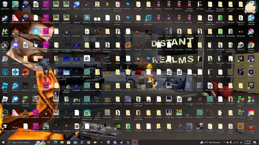
Task: Click the Discord desktop shortcut
Action: pyautogui.click(x=15, y=46)
